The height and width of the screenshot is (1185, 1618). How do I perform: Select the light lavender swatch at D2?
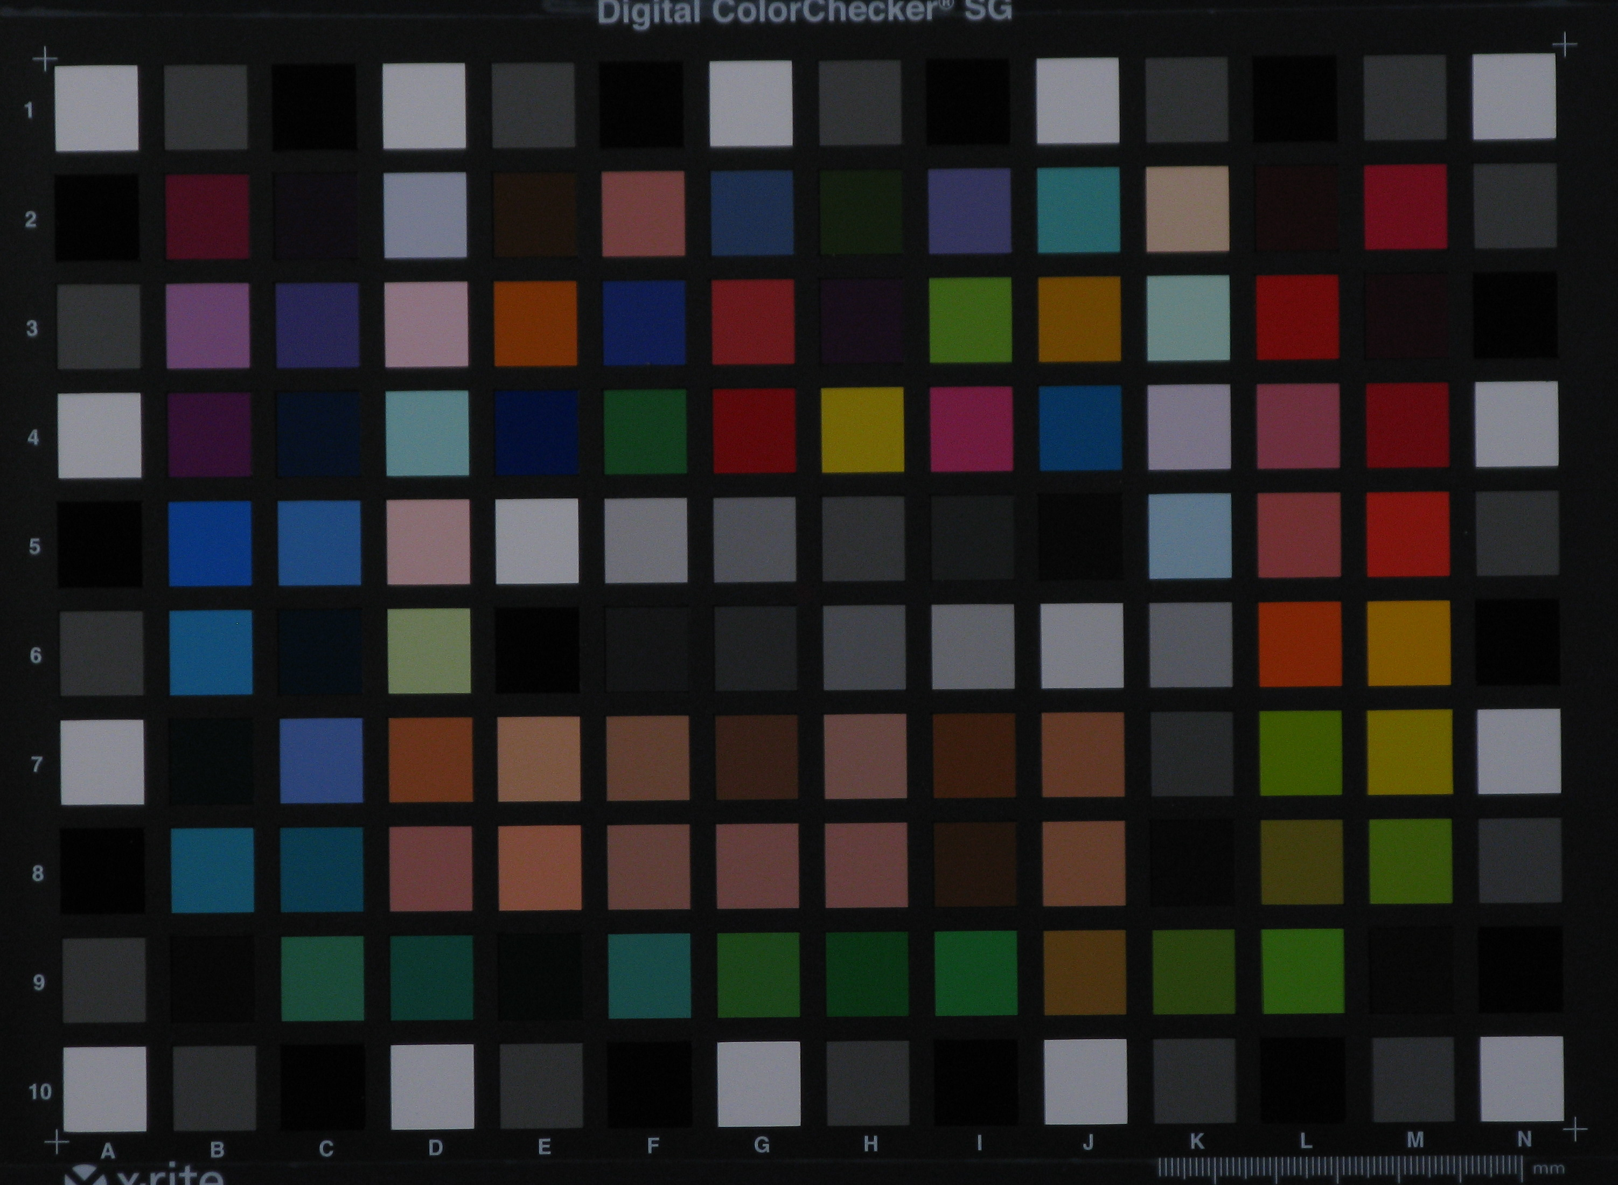[x=424, y=215]
